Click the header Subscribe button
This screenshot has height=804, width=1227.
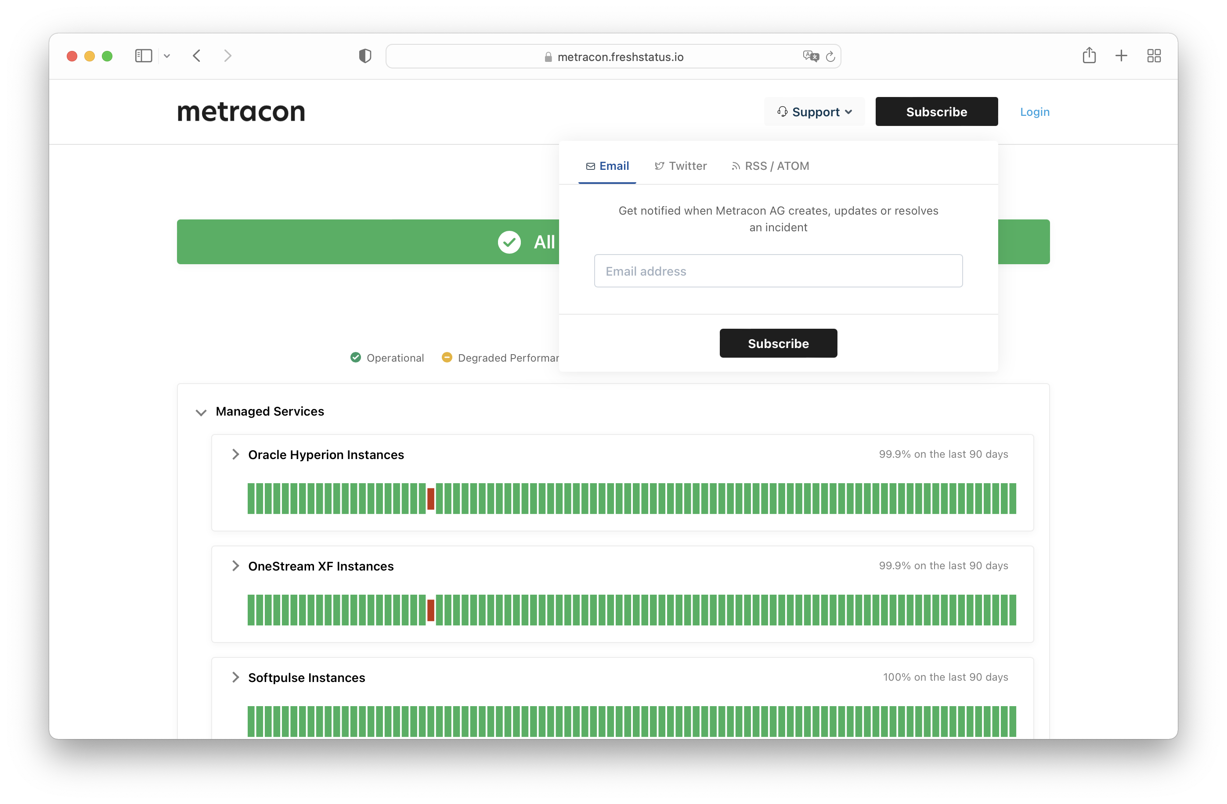coord(936,112)
